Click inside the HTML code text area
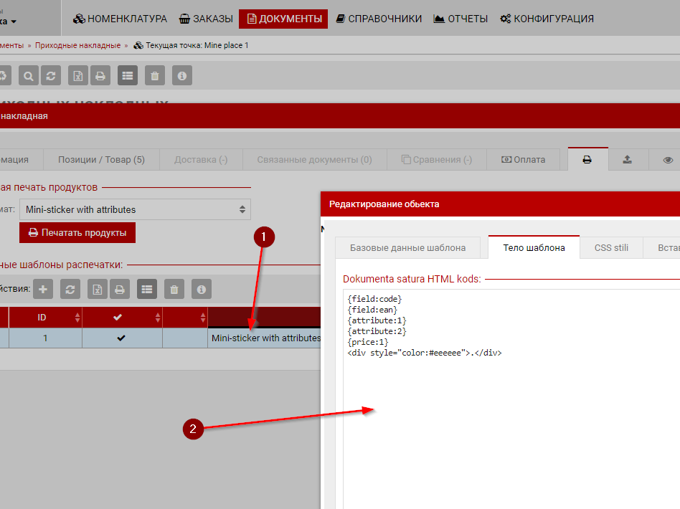 click(x=502, y=430)
